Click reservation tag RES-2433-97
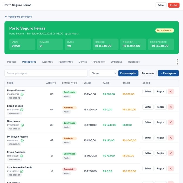The width and height of the screenshot is (183, 183). 14,129
